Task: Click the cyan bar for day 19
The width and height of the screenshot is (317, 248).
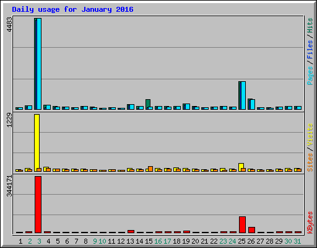Action: point(188,107)
